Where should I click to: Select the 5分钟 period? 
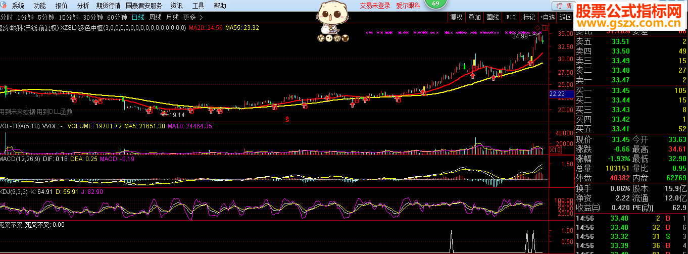pyautogui.click(x=46, y=17)
